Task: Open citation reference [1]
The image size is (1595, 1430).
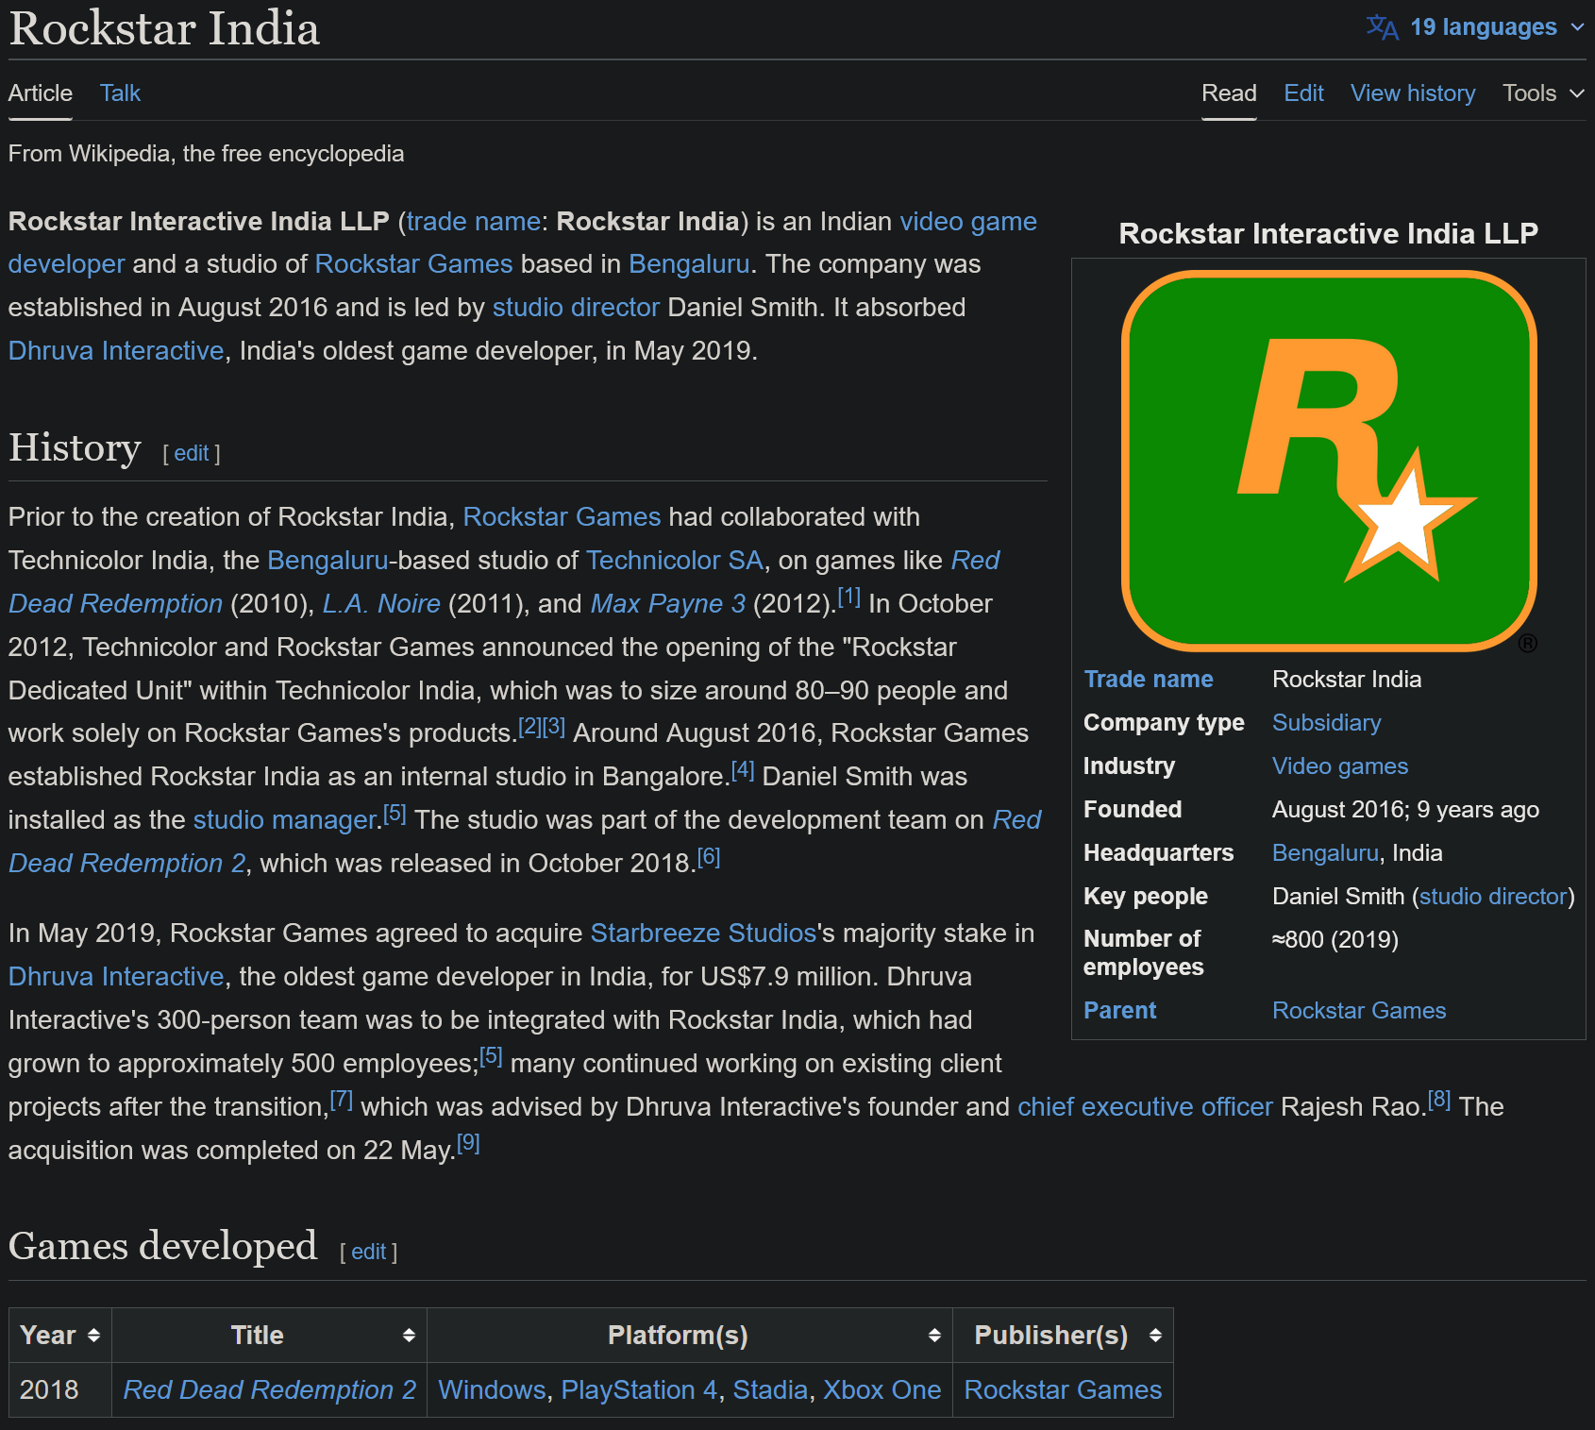Action: (x=849, y=597)
